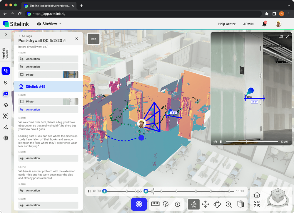
Task: Open the SiteView dropdown
Action: coord(49,24)
